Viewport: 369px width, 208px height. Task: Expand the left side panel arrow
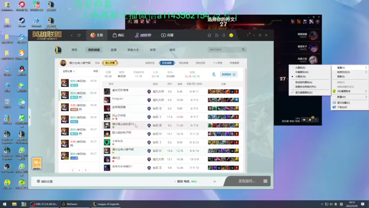(30, 117)
